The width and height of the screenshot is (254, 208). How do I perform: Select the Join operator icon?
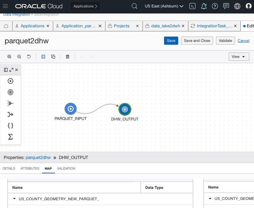(x=10, y=114)
